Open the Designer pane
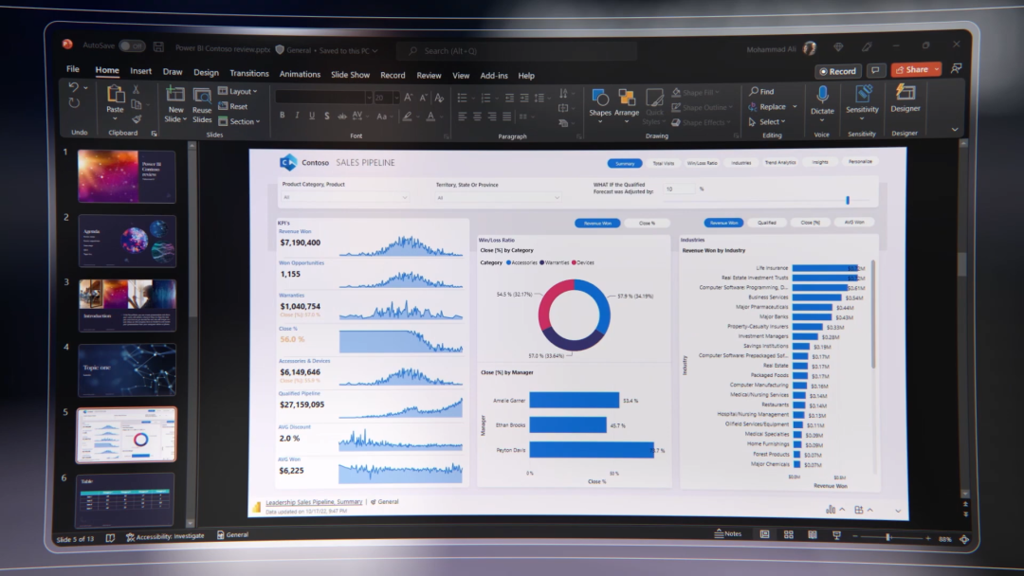The width and height of the screenshot is (1024, 576). (x=905, y=99)
